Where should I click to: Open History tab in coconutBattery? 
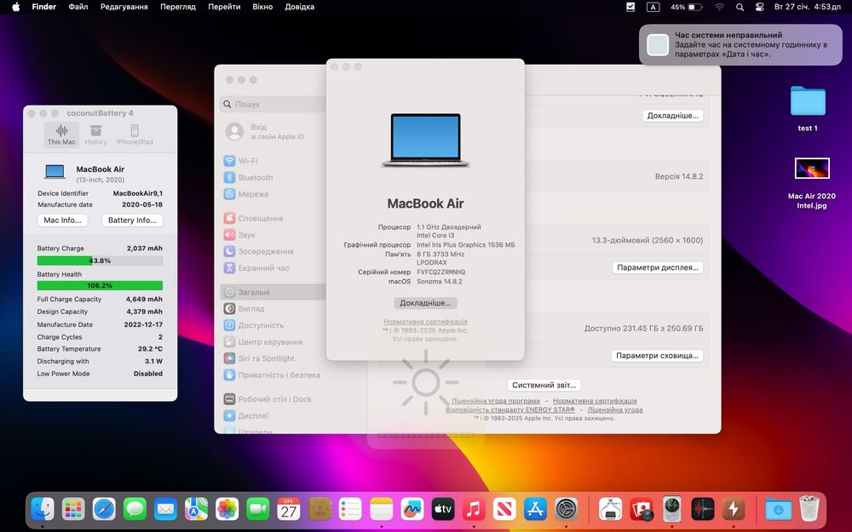95,134
